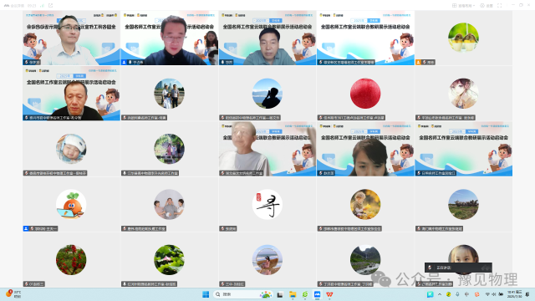Screen dimensions: 535x301
Task: Select the green field landscape avatar participant
Action: pyautogui.click(x=463, y=204)
